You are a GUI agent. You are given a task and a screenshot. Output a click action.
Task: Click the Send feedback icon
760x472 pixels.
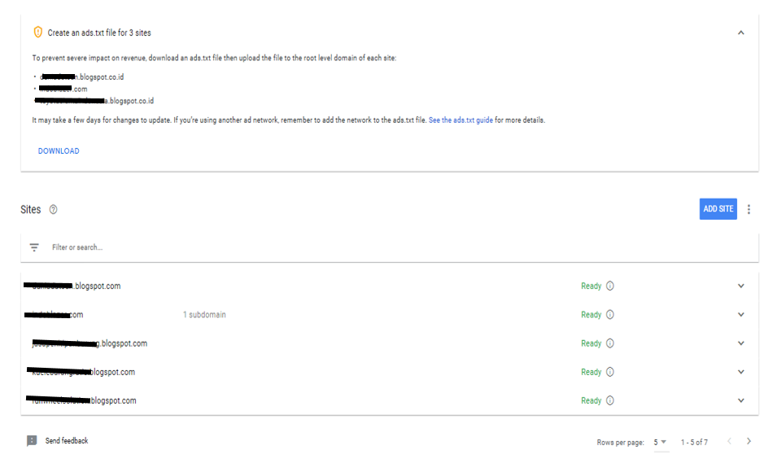(32, 441)
